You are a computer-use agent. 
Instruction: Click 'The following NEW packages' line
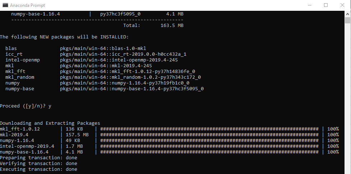pos(64,37)
